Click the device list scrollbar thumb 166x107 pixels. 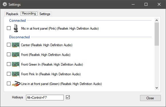point(157,34)
